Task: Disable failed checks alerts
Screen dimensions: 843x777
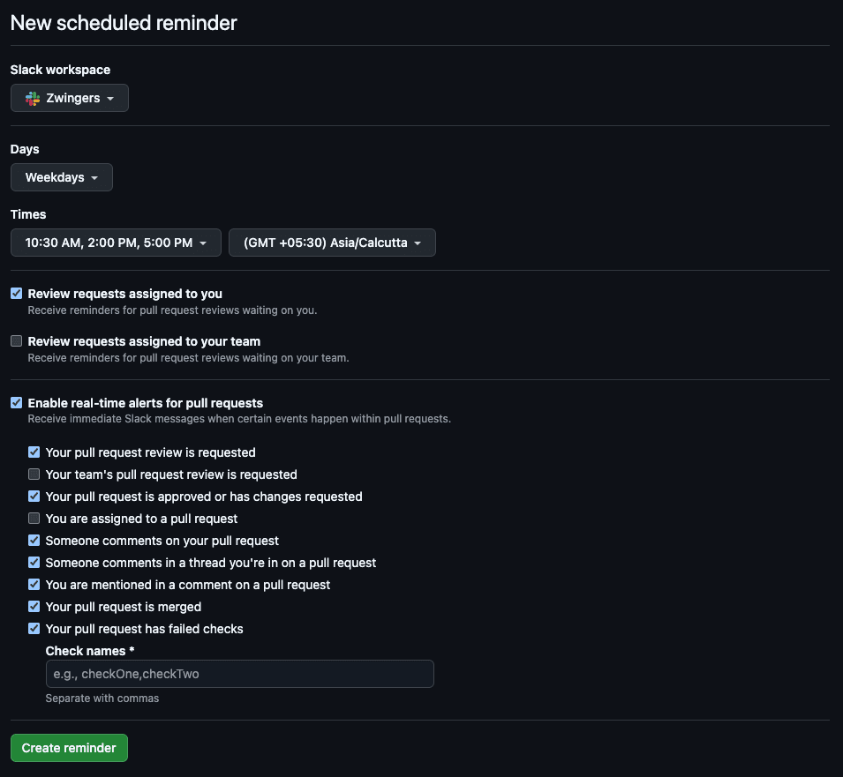Action: coord(34,628)
